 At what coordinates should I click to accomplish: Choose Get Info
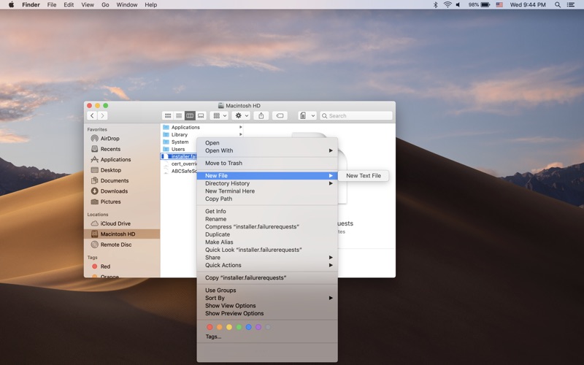tap(267, 211)
